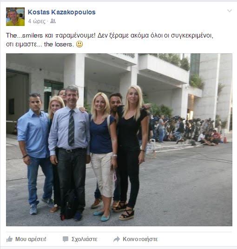Click the post text starting 'The...smilers'

tap(110, 40)
